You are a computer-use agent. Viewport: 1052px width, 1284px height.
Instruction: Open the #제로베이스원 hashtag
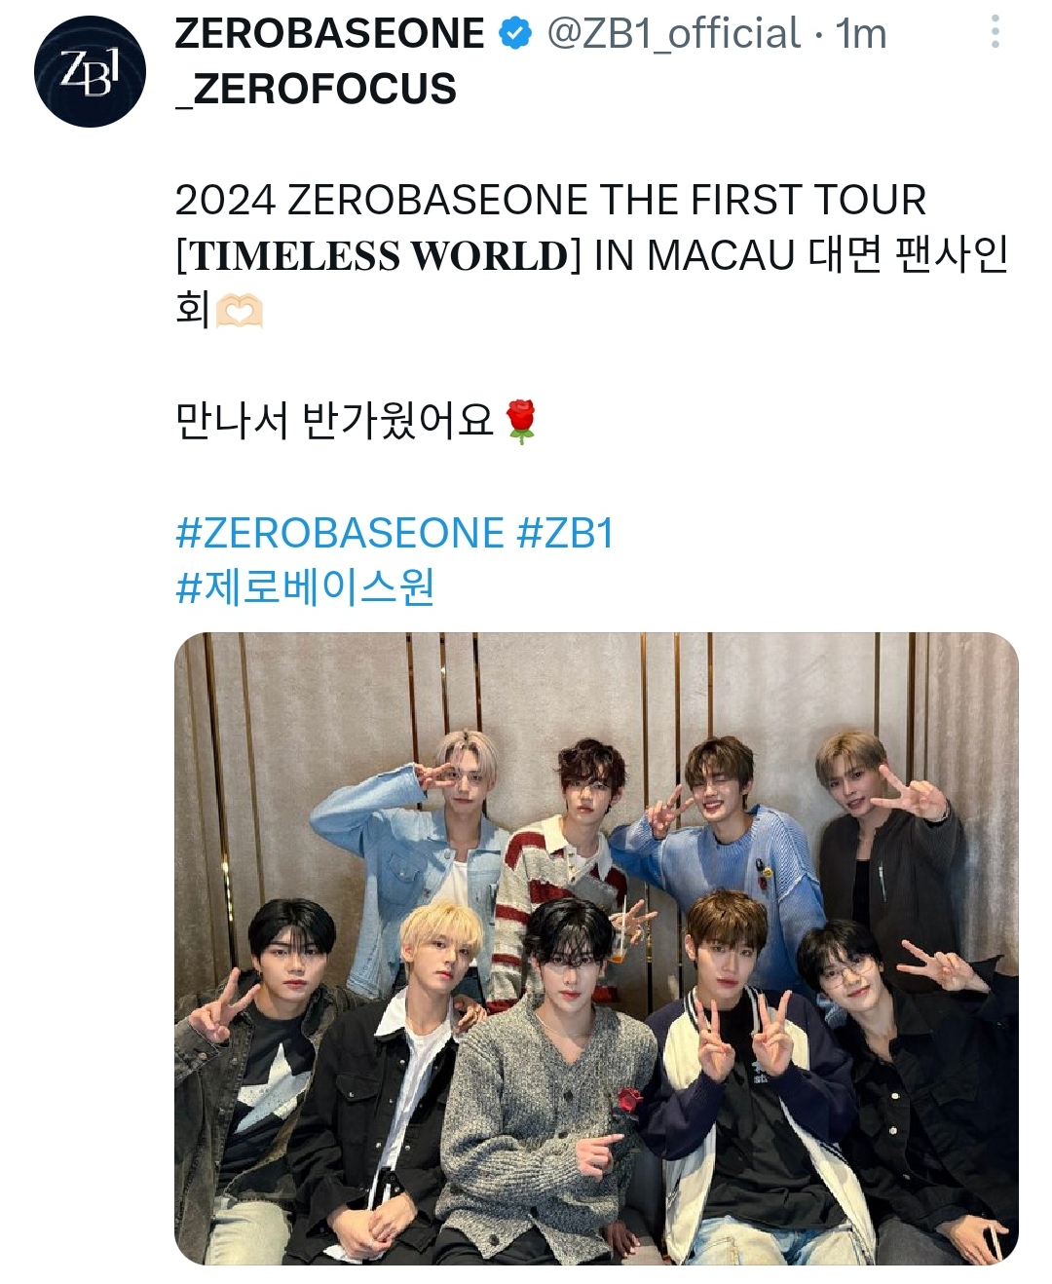[305, 587]
